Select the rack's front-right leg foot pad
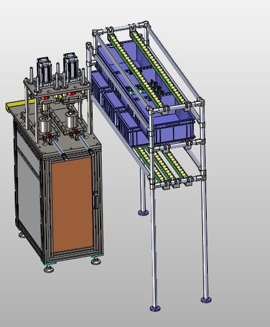The image size is (270, 327). pyautogui.click(x=206, y=300)
